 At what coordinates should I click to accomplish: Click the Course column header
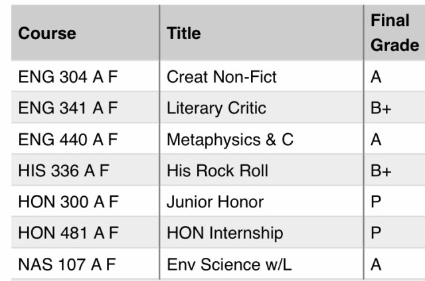coord(47,33)
